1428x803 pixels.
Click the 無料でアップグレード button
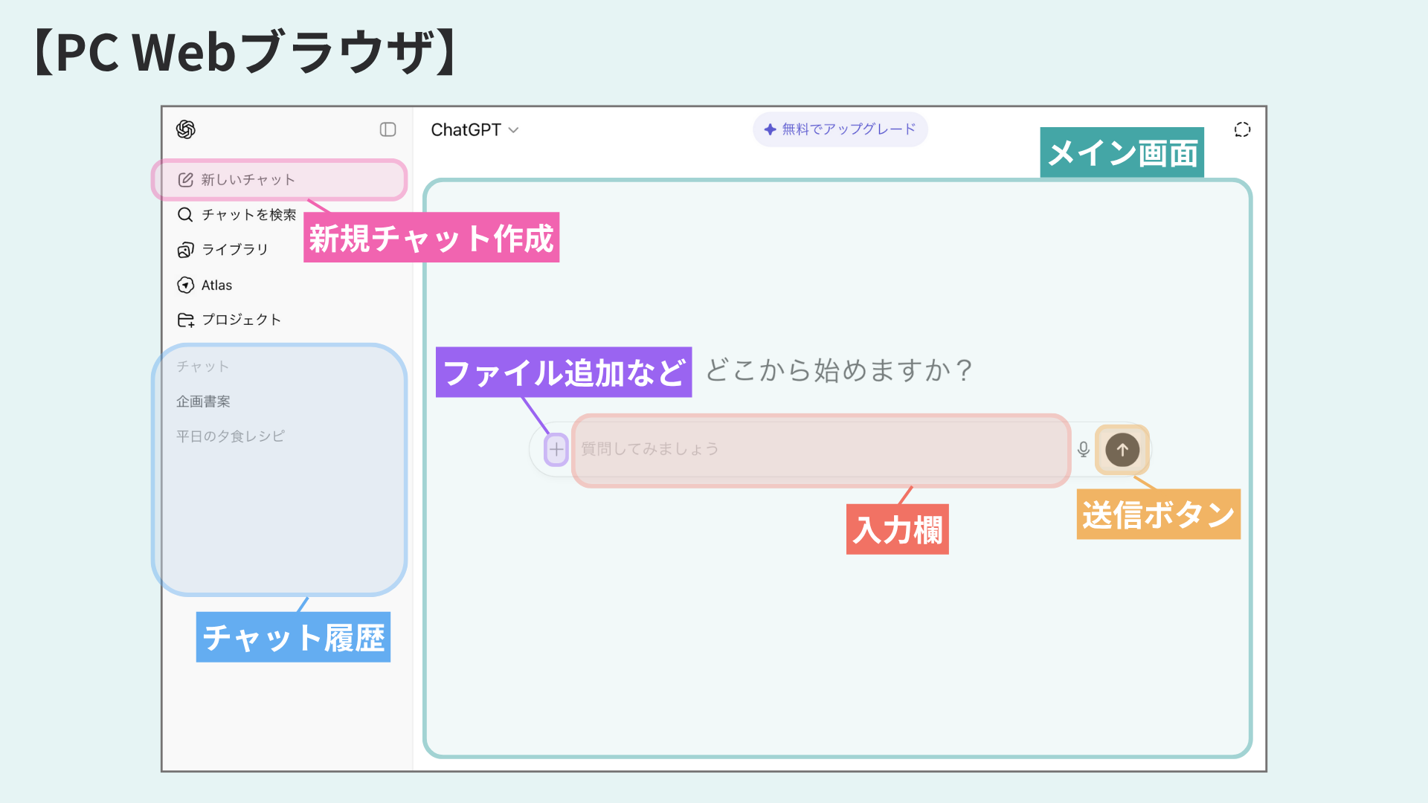(840, 129)
